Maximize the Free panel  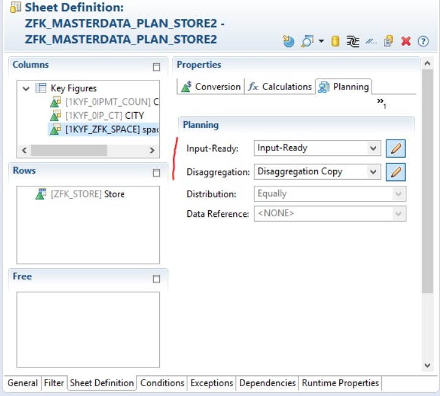click(156, 278)
